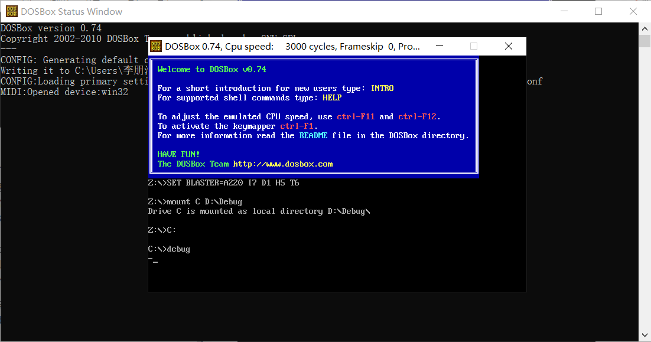Maximize the DOSBox Status Window
Viewport: 651px width, 342px height.
[598, 11]
